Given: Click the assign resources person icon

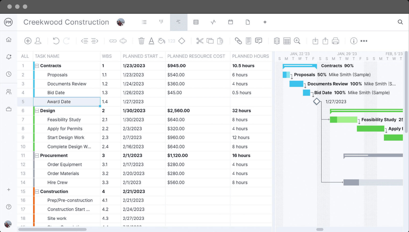Looking at the screenshot, I should pos(38,41).
